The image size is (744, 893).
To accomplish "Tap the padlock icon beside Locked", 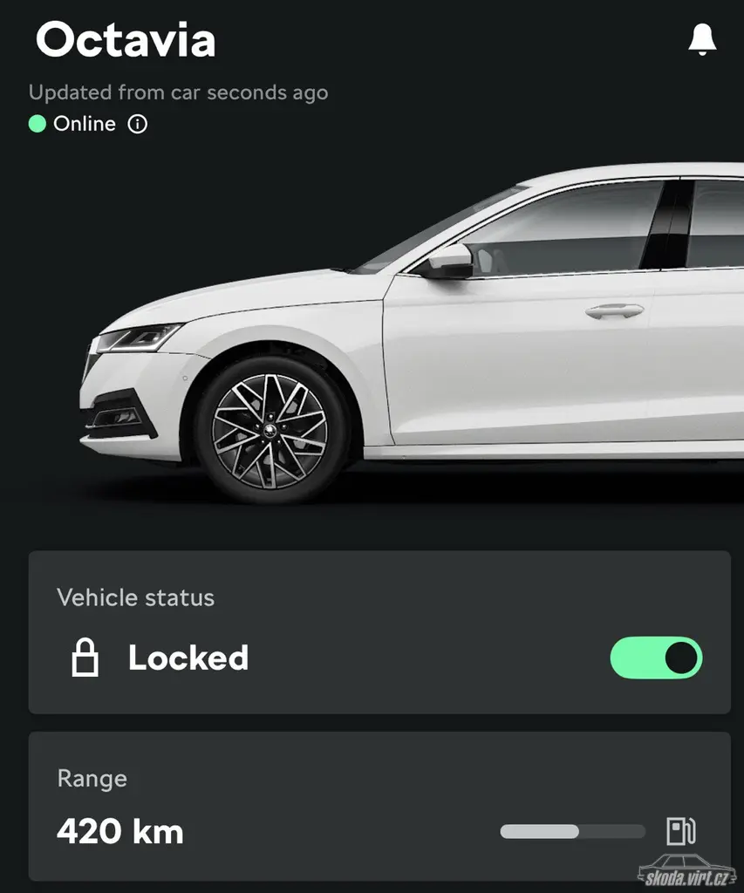I will [x=85, y=658].
